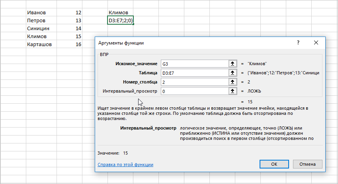Select the cell with value 16
The image size is (338, 184).
coord(69,44)
